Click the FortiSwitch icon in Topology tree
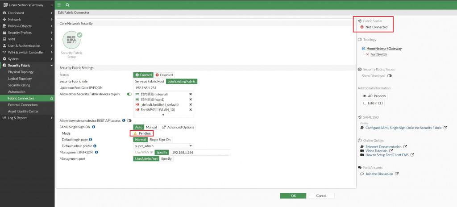This screenshot has height=207, width=457. click(x=368, y=54)
